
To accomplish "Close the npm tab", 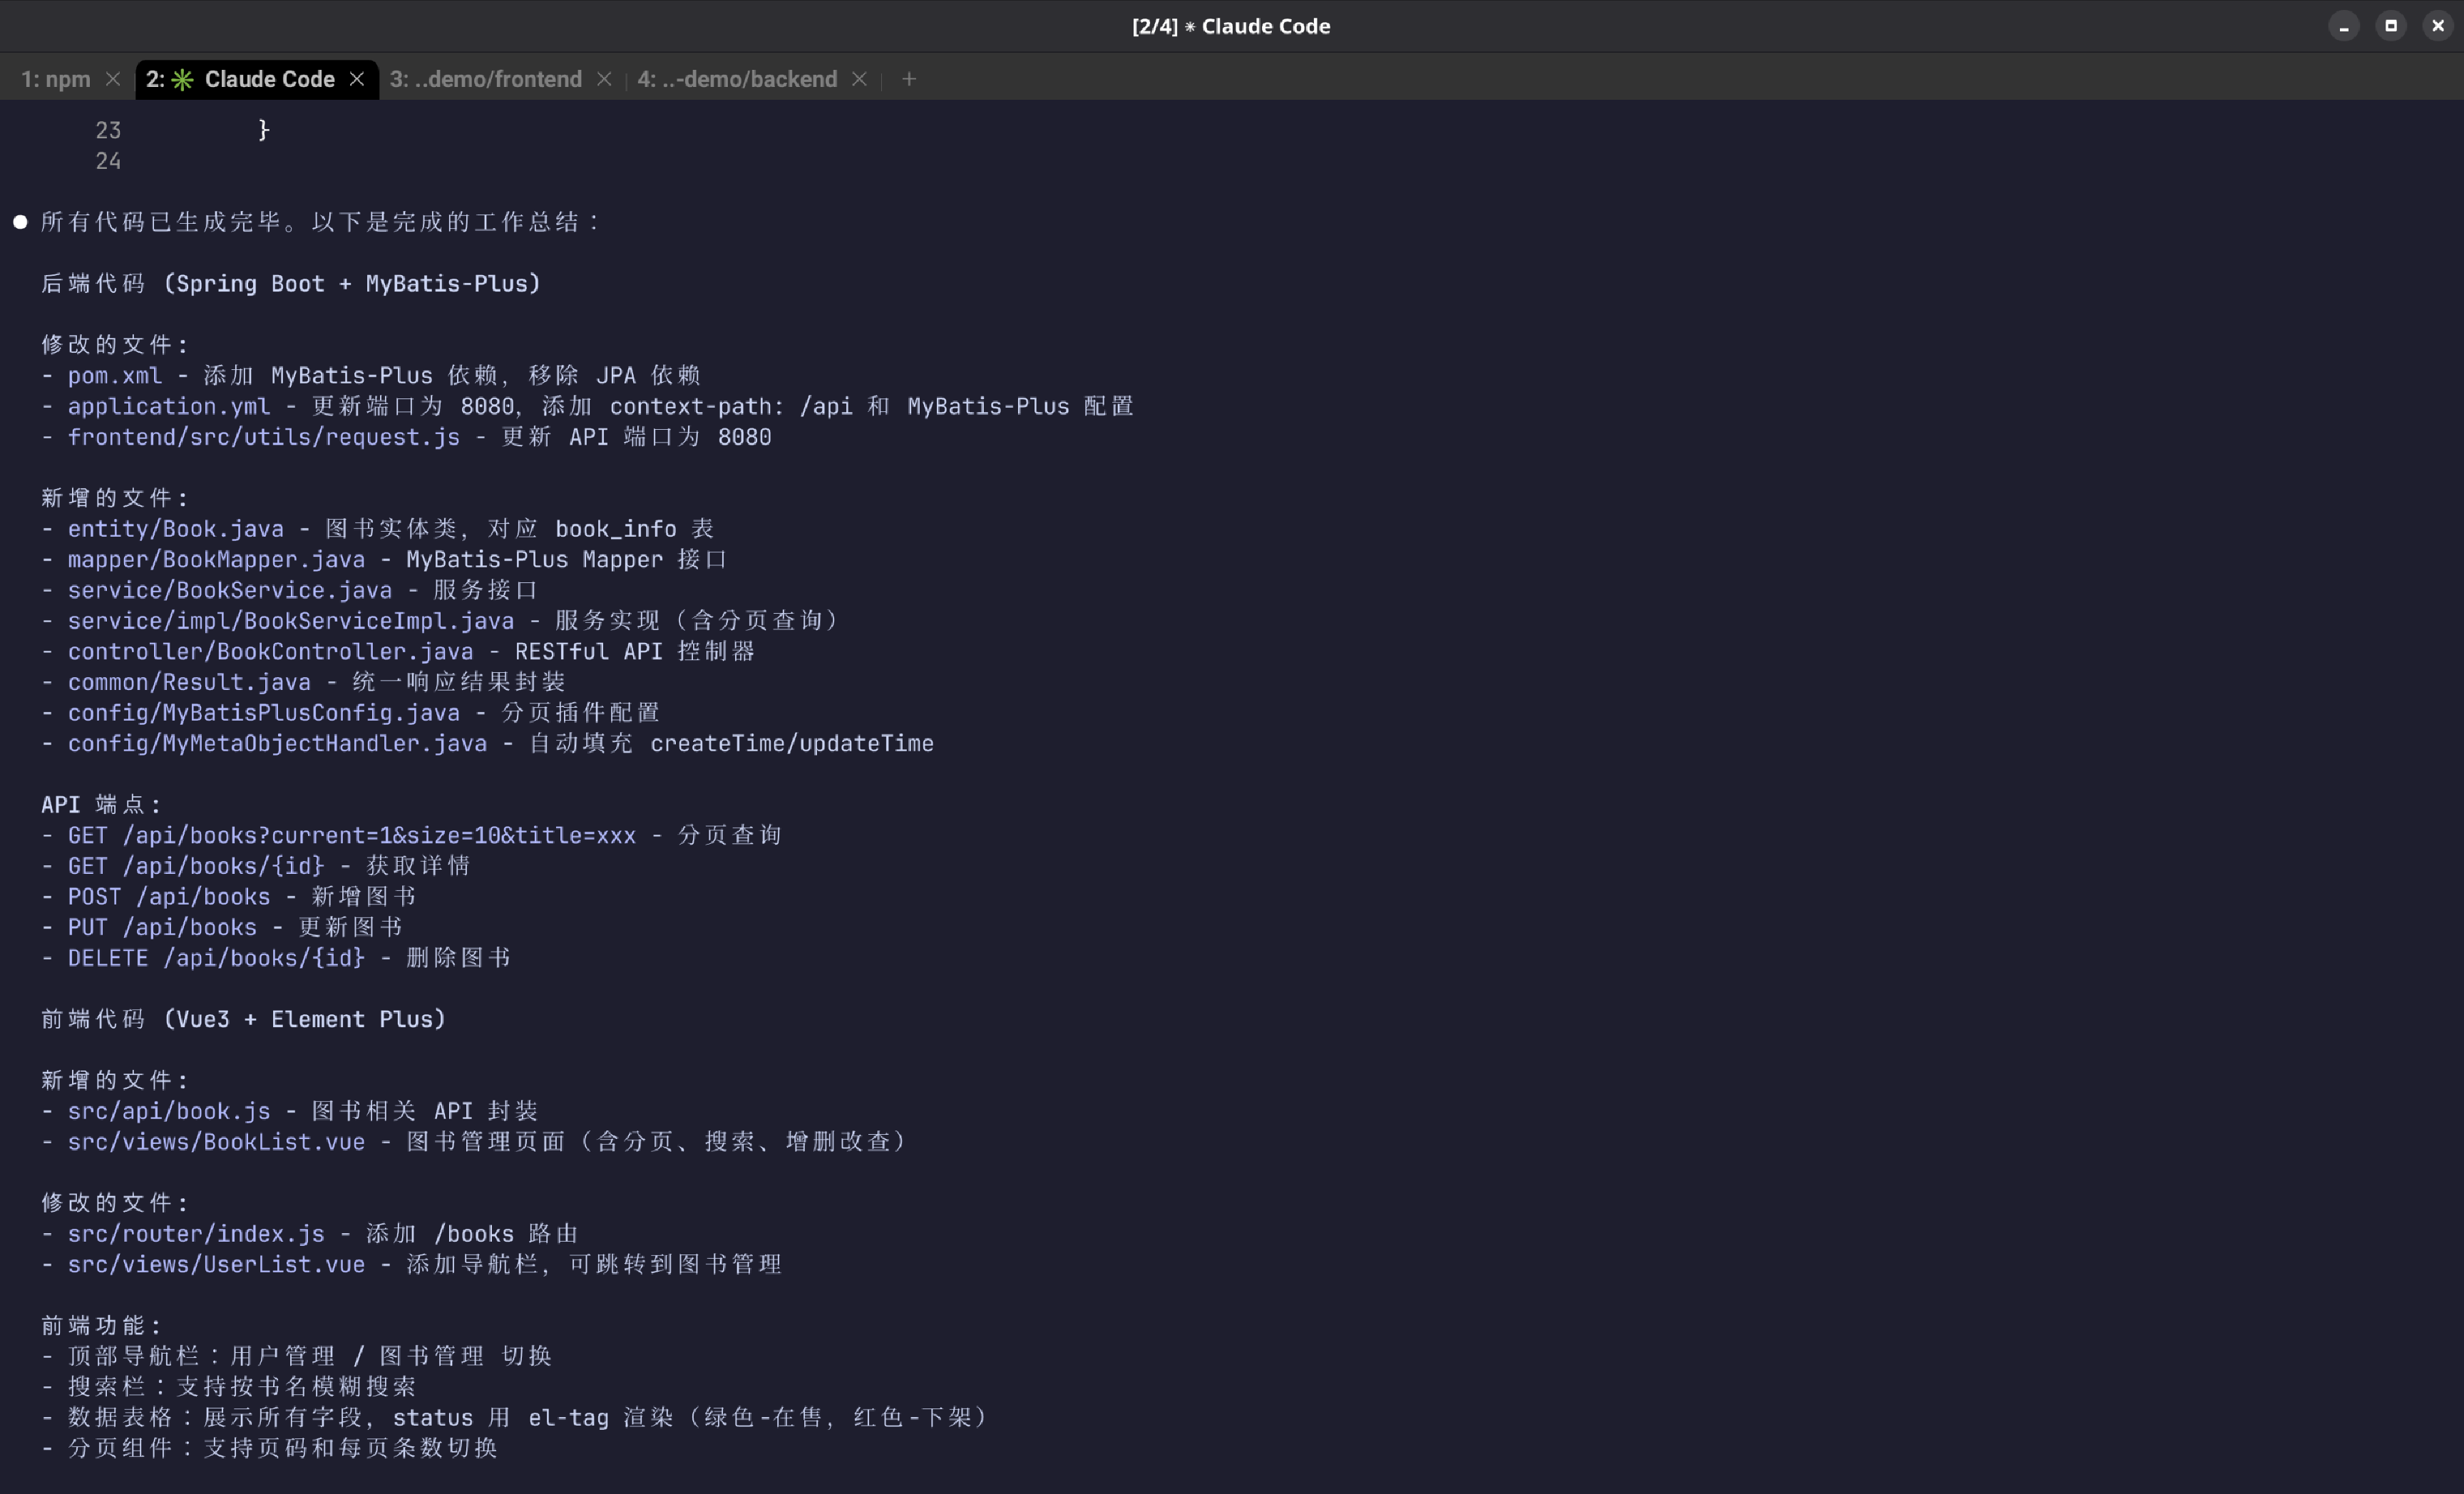I will [113, 79].
